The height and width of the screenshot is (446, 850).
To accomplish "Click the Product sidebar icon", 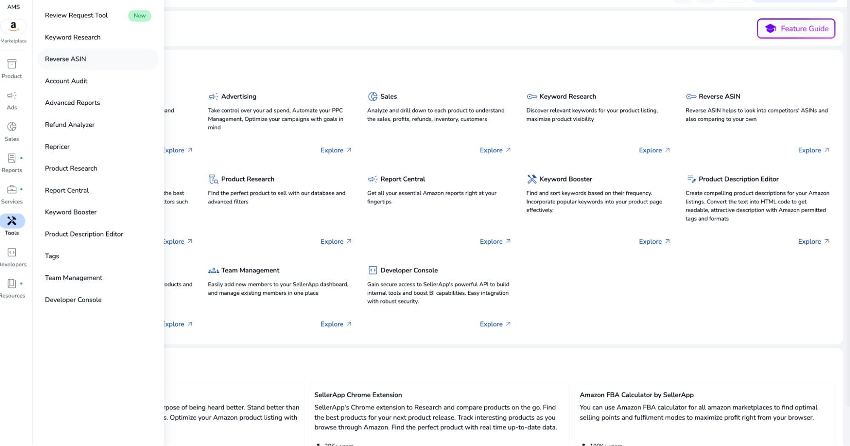I will point(12,64).
